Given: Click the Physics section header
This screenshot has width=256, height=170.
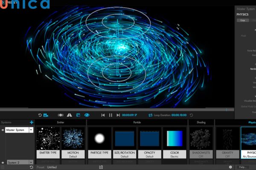Looking at the screenshot, I should click(252, 122).
